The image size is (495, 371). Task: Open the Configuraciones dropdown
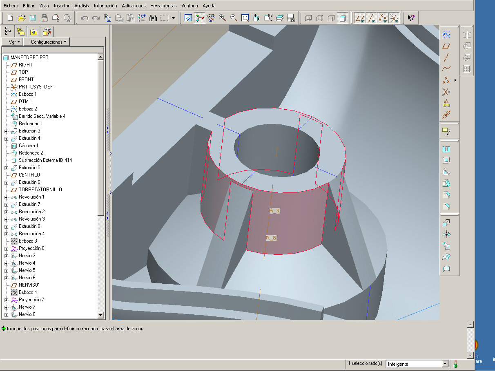(47, 42)
